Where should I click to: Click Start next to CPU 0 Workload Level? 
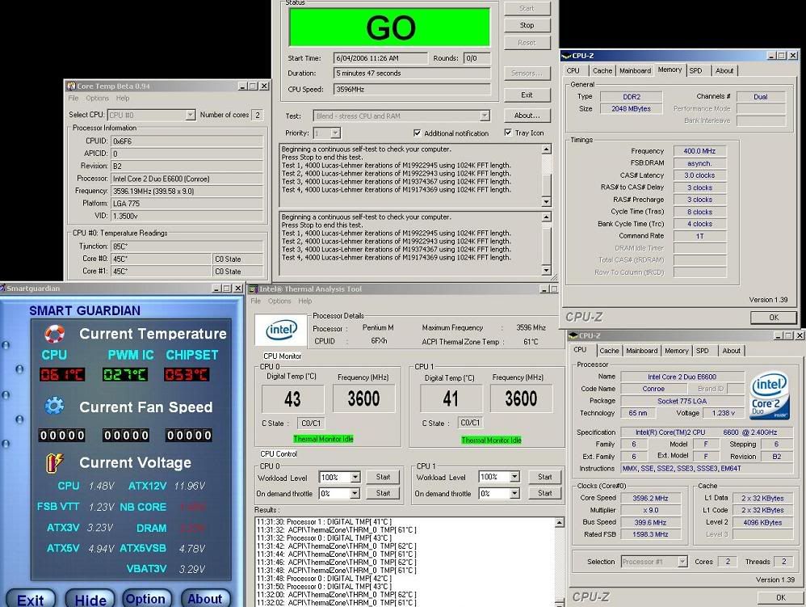(383, 478)
